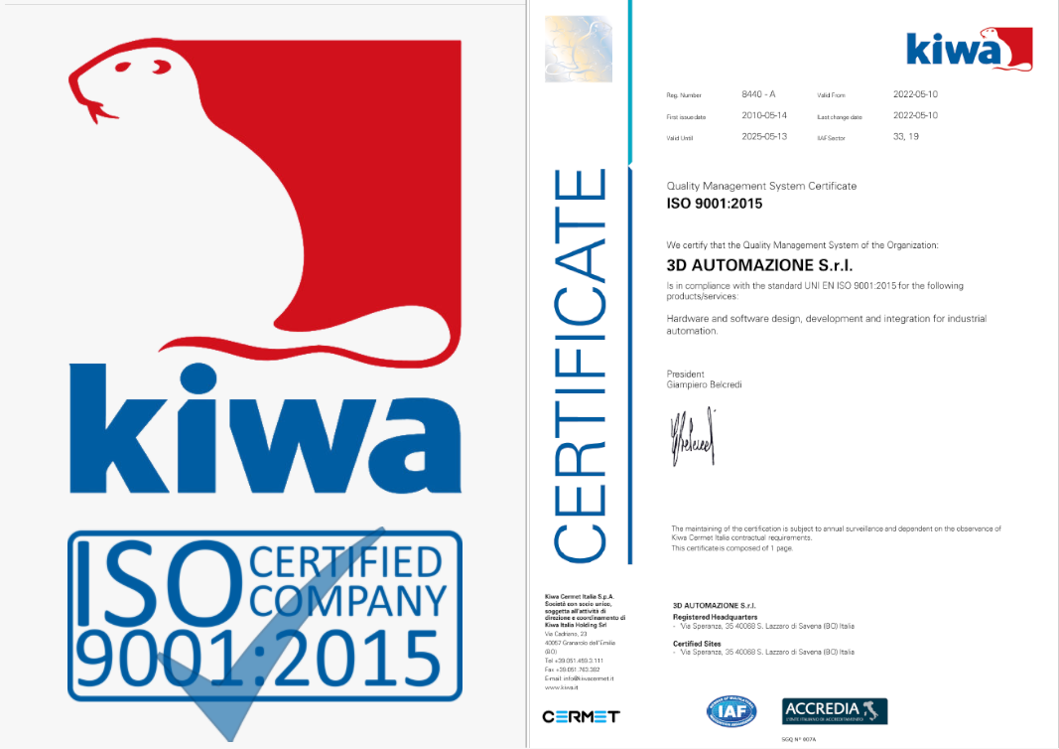Select the Last change date value

[x=915, y=115]
